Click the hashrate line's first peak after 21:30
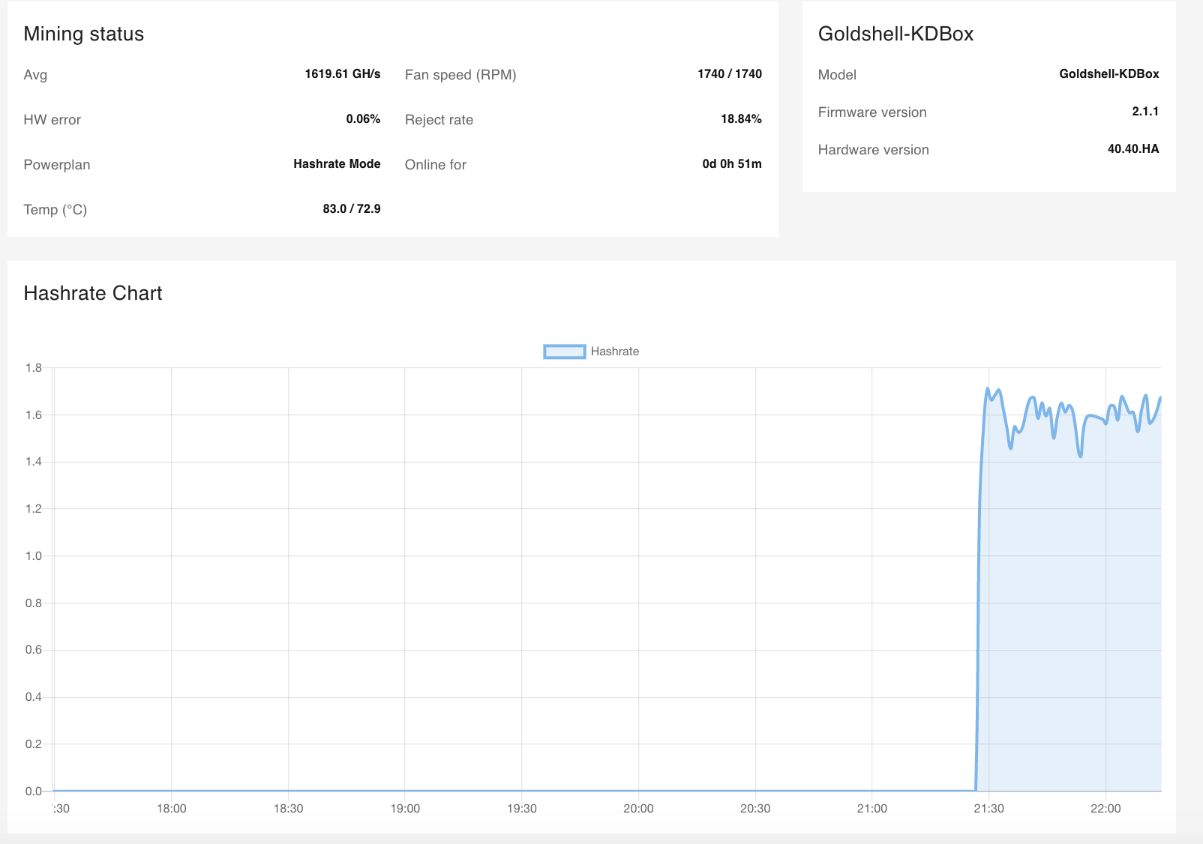The width and height of the screenshot is (1203, 844). tap(998, 390)
